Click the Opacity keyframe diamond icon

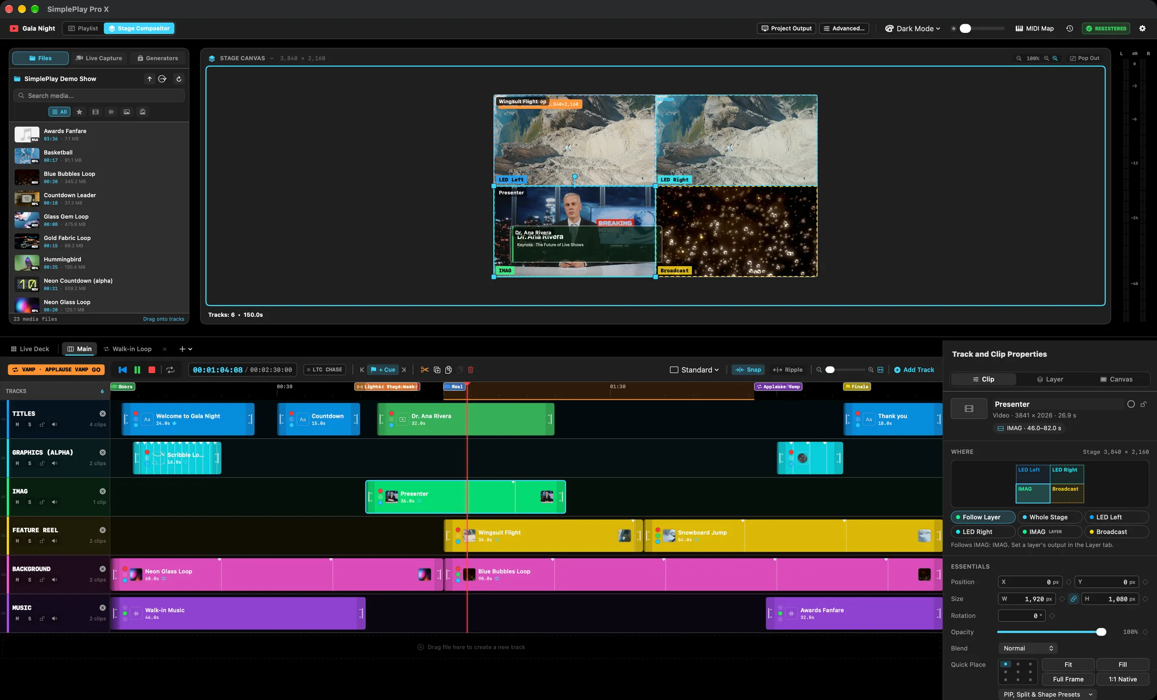point(1145,632)
